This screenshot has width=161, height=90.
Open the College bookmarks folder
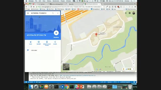click(x=43, y=9)
